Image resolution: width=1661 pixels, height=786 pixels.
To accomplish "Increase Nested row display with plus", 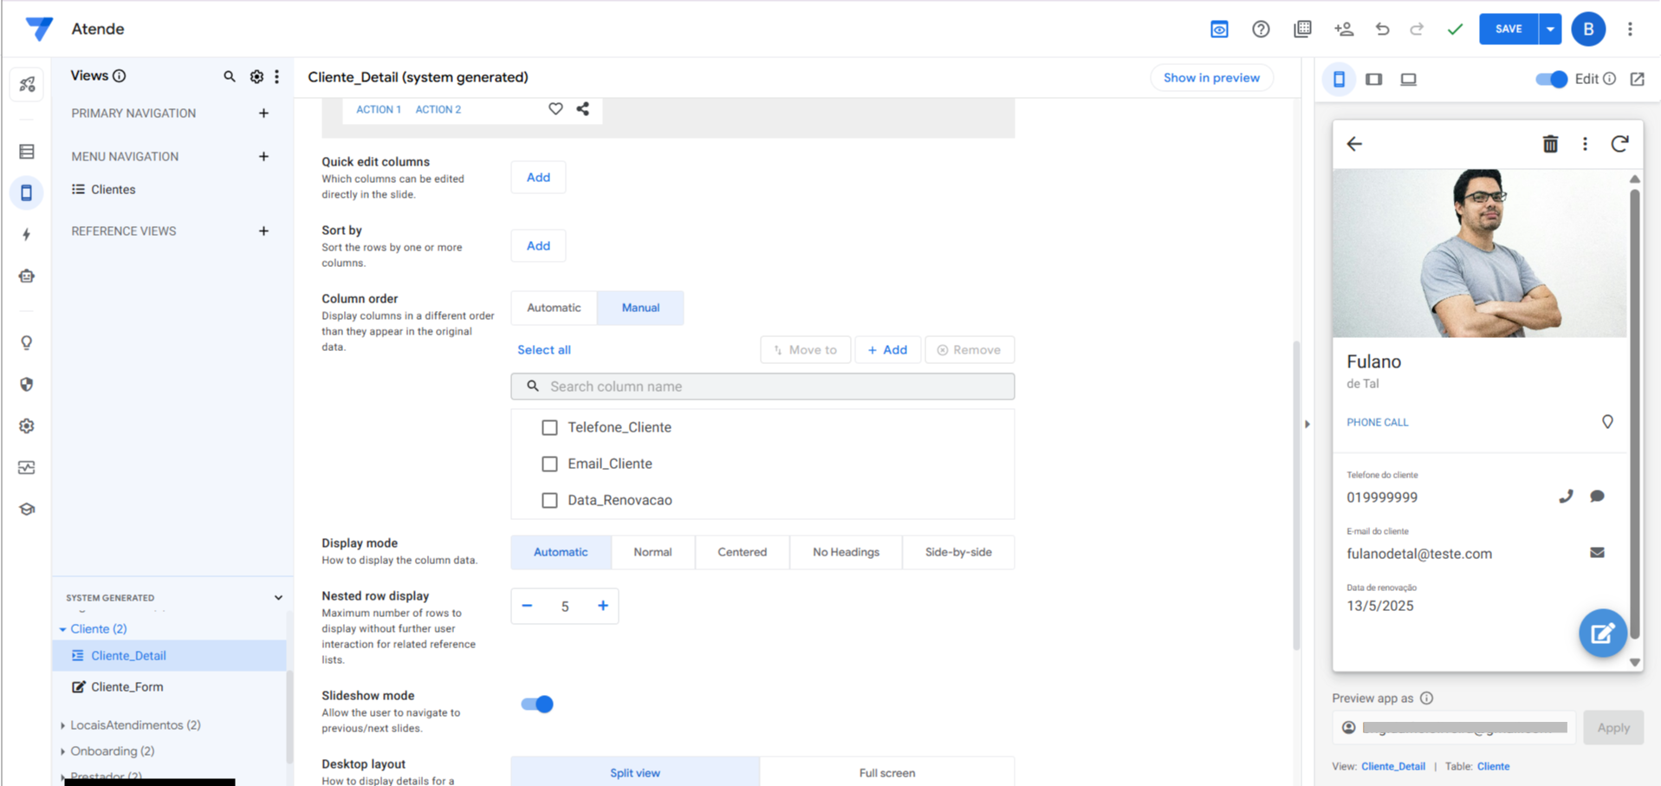I will 603,606.
